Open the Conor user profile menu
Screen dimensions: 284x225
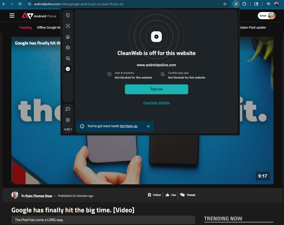[267, 16]
